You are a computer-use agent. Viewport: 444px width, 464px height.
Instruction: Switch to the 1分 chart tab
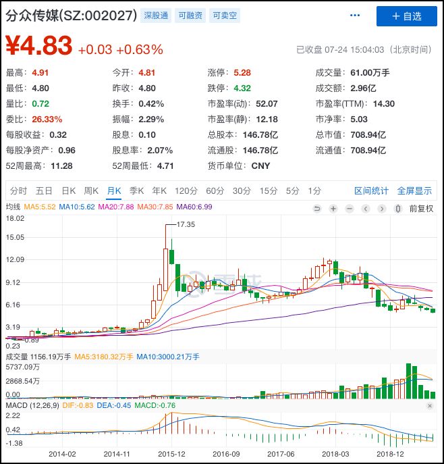(x=314, y=191)
